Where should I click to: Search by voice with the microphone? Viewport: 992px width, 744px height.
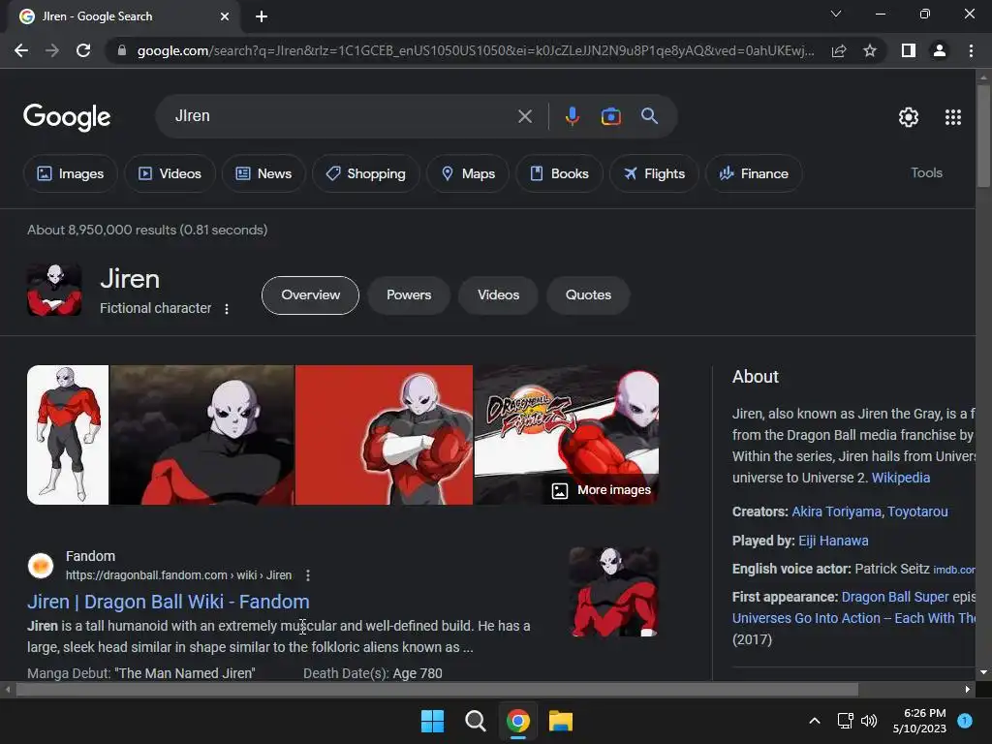(572, 116)
